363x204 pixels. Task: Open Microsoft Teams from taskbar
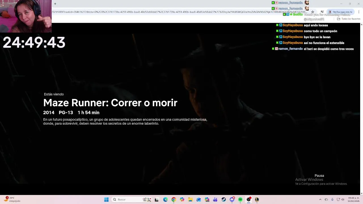pos(215,199)
